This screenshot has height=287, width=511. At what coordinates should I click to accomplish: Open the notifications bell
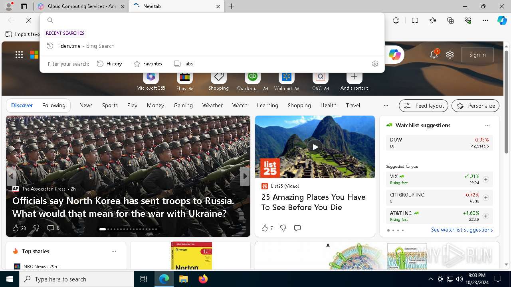434,55
